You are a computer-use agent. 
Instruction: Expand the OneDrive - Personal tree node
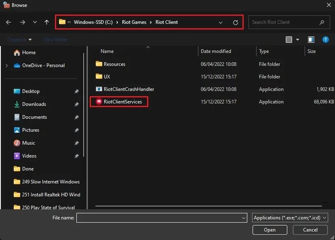pyautogui.click(x=6, y=65)
